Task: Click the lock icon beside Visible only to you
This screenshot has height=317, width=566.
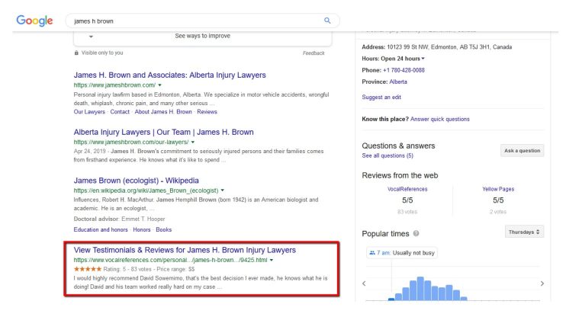Action: (x=76, y=53)
